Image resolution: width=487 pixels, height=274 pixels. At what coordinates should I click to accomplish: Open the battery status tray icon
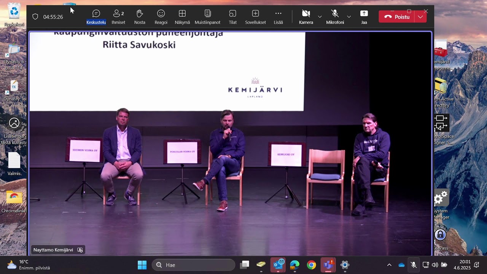tap(444, 265)
